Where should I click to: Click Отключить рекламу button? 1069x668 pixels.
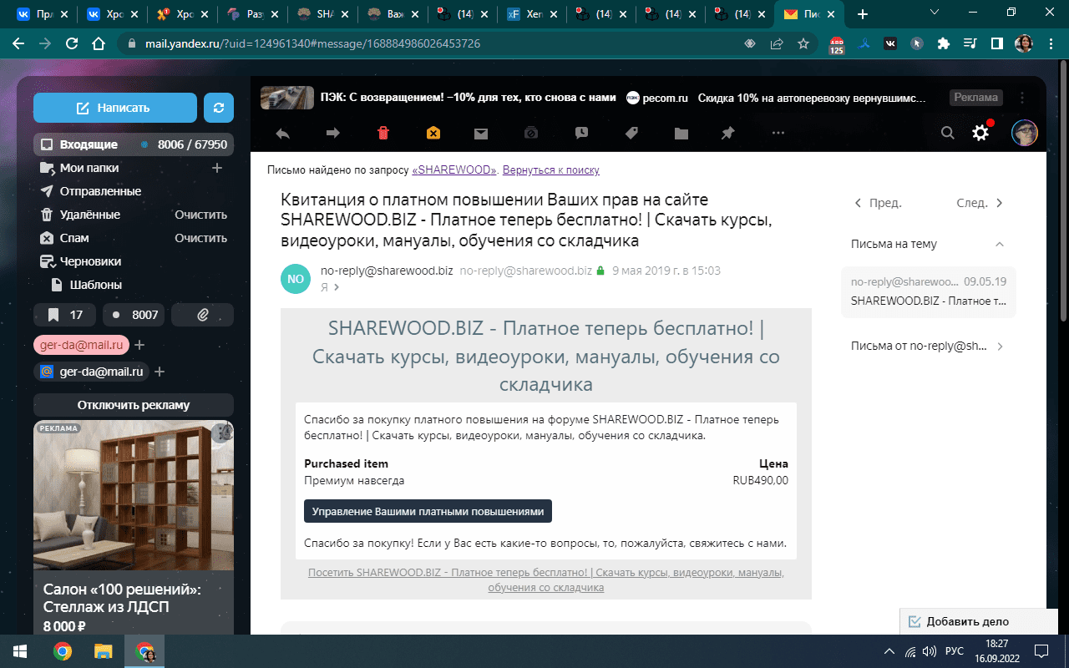(x=134, y=405)
